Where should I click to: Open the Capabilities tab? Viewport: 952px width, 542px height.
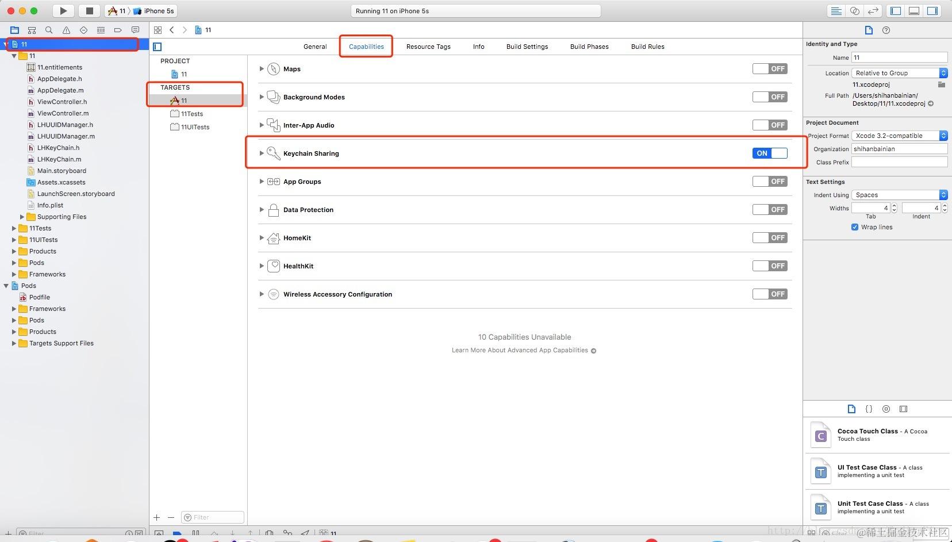pyautogui.click(x=366, y=47)
